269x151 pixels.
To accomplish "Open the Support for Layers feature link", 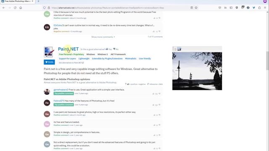I will tap(67, 59).
